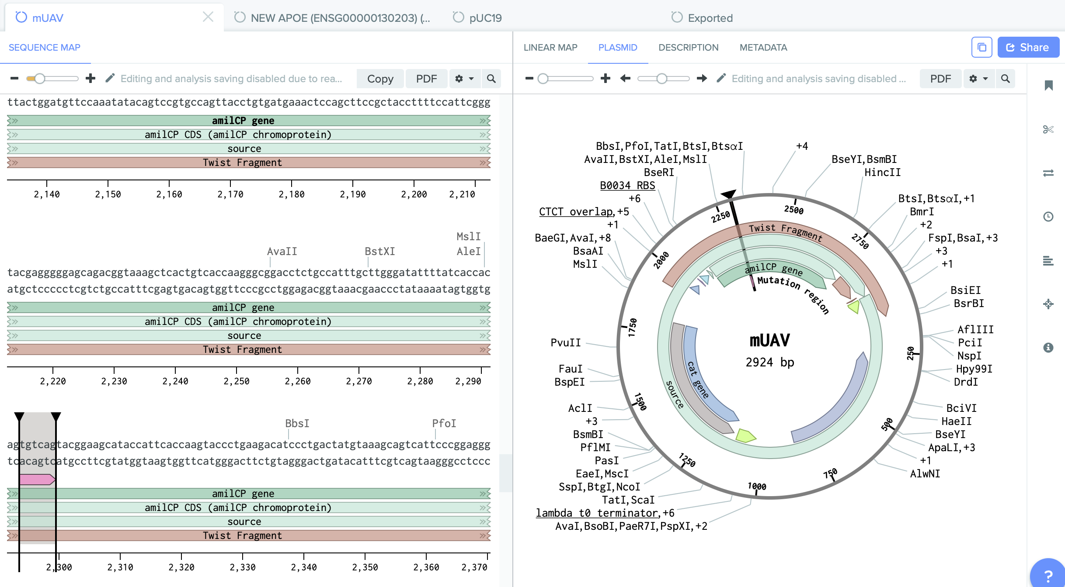Viewport: 1065px width, 587px height.
Task: Open the information side panel
Action: tap(1048, 348)
